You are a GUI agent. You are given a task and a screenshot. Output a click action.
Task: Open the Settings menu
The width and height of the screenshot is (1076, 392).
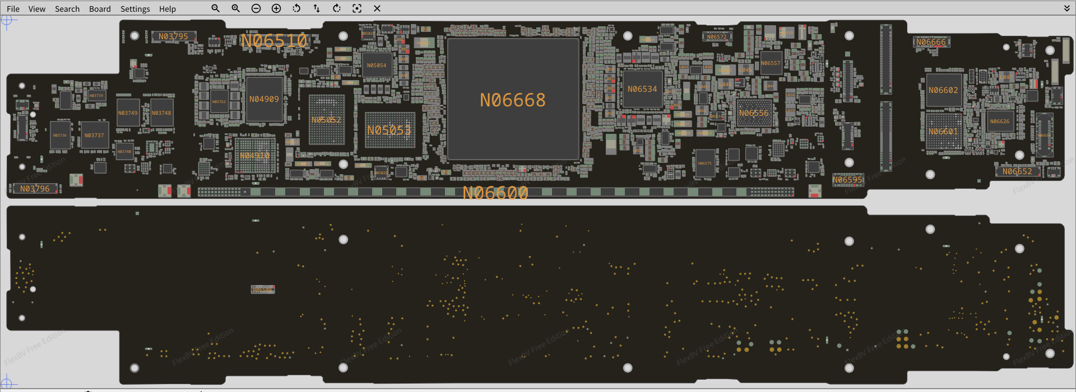point(135,9)
